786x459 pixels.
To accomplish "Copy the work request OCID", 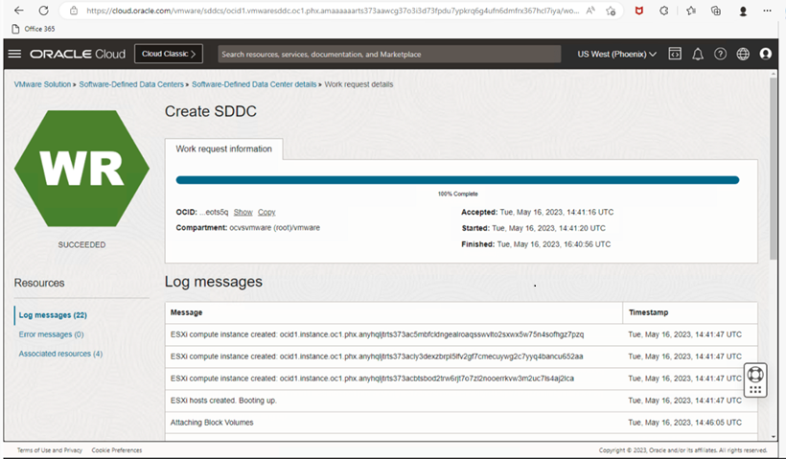I will point(266,212).
